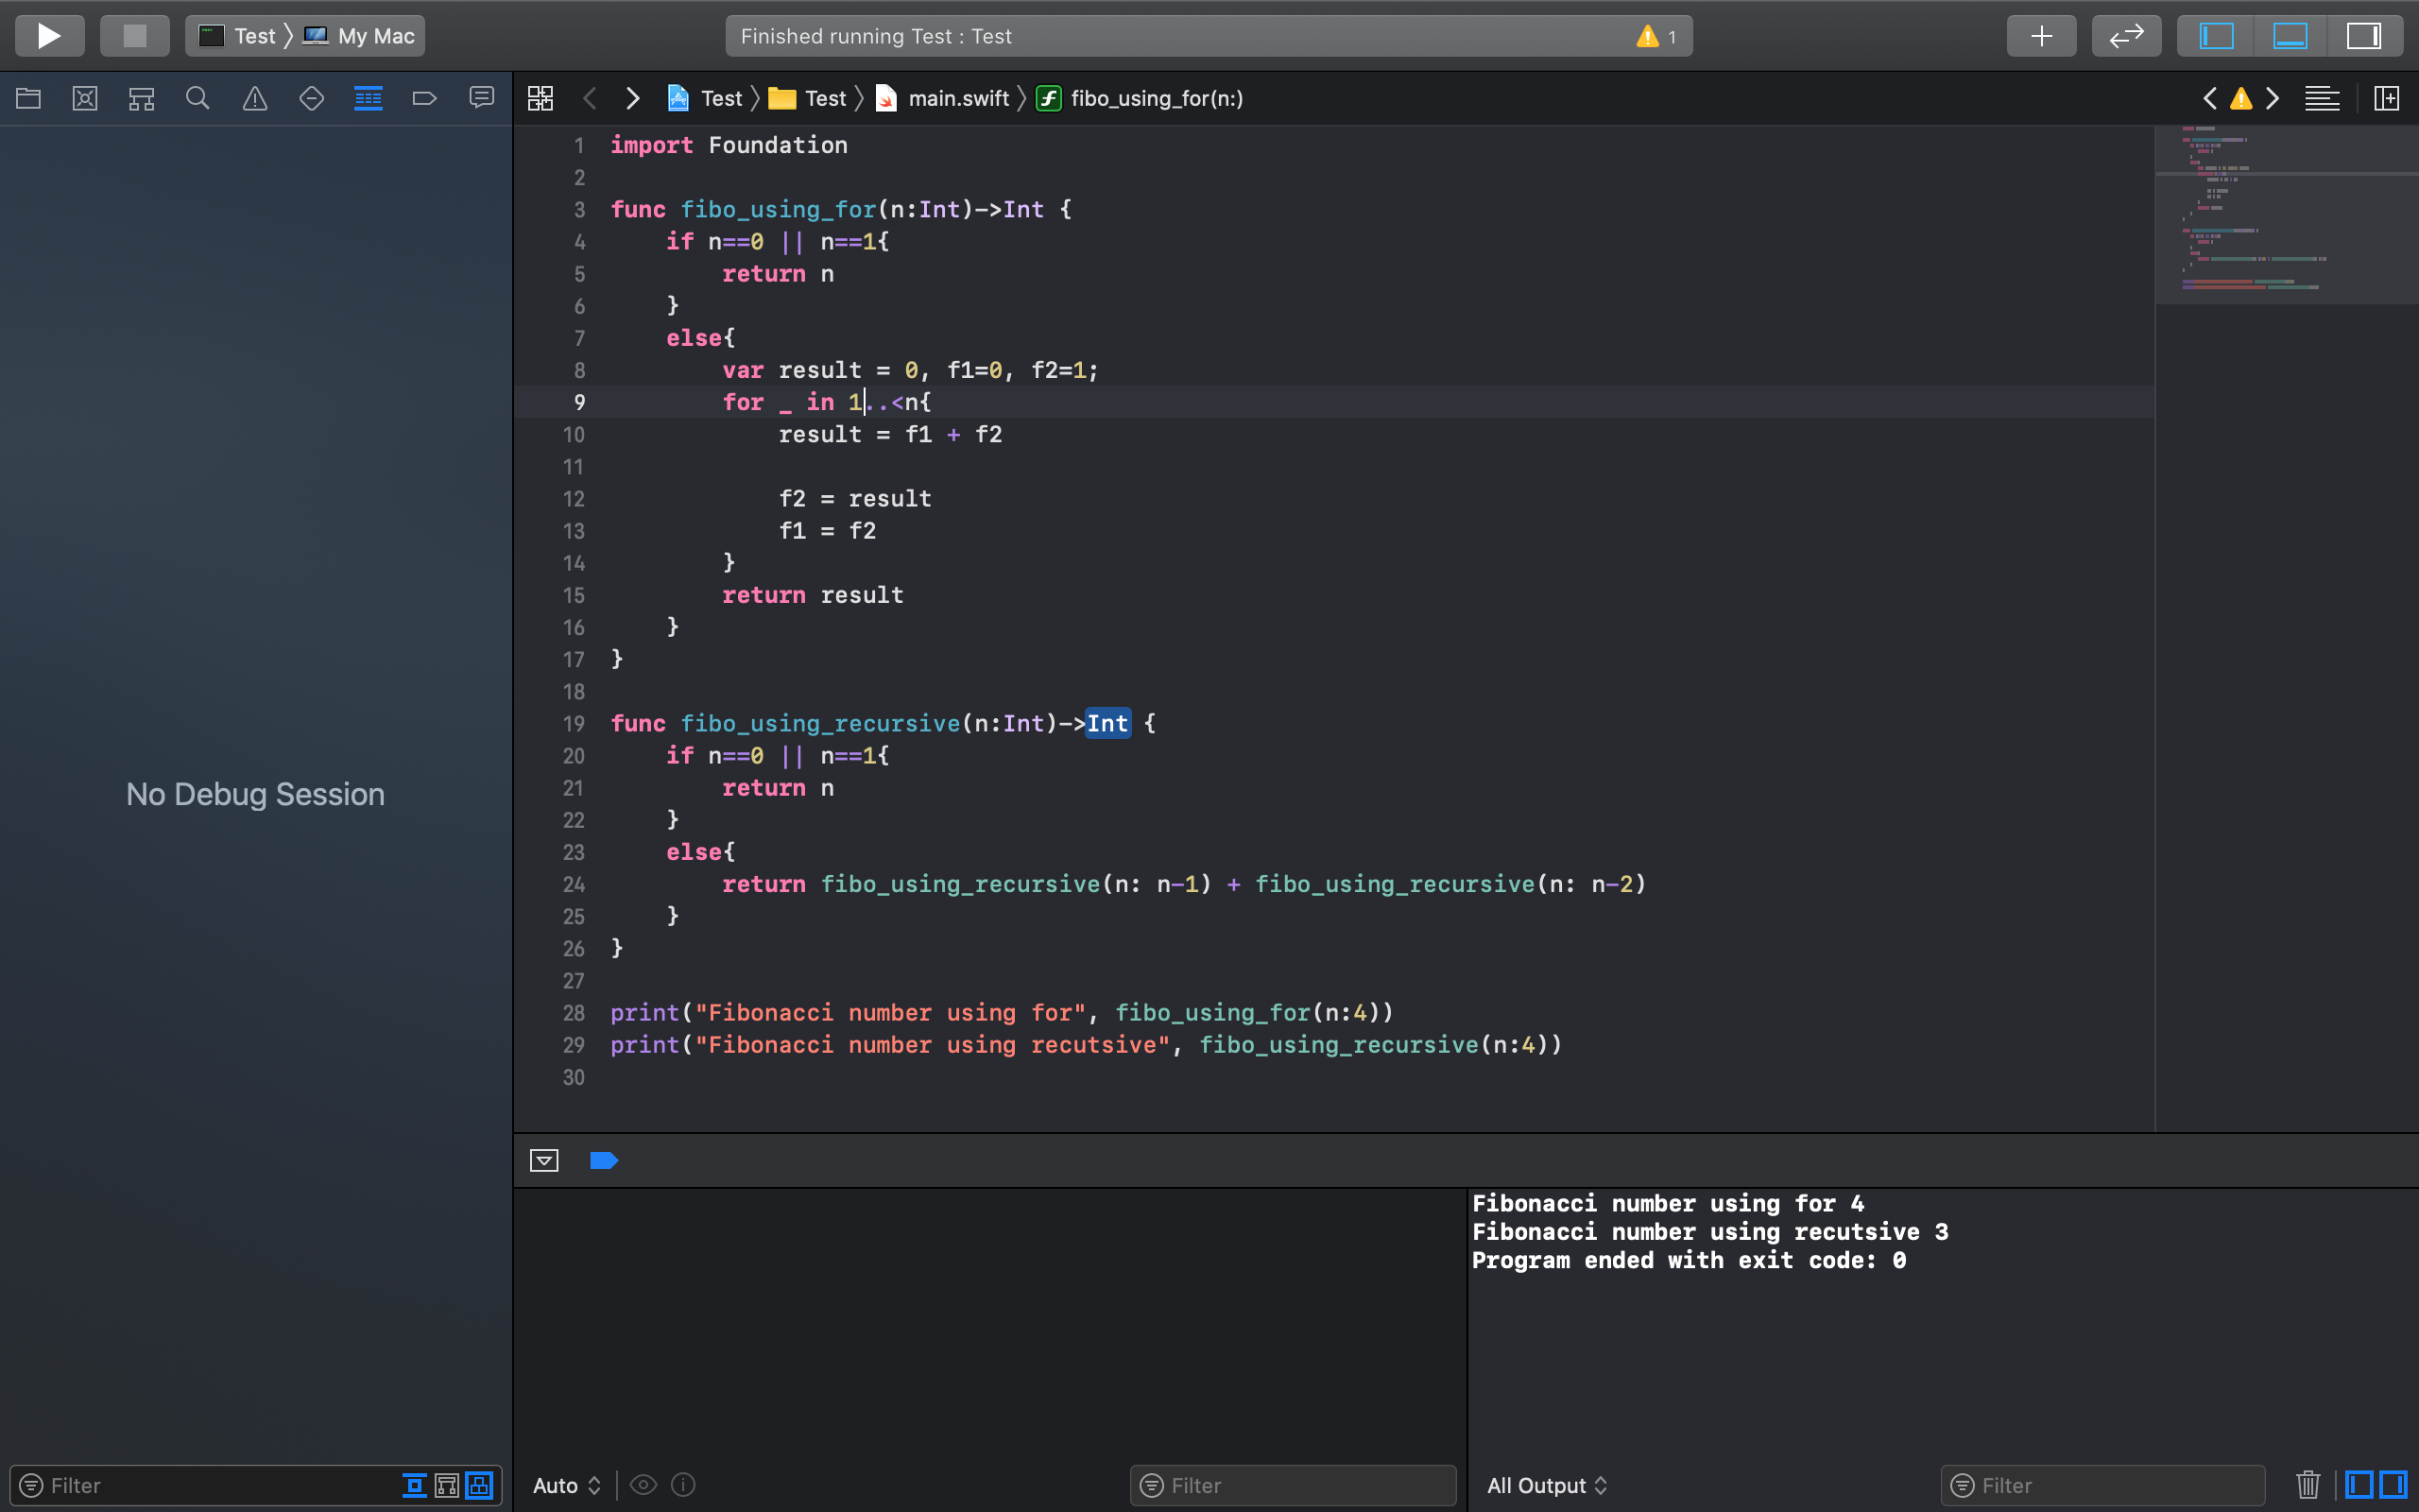Click the Stop button in toolbar
Screen dimensions: 2419x1512
(x=134, y=36)
